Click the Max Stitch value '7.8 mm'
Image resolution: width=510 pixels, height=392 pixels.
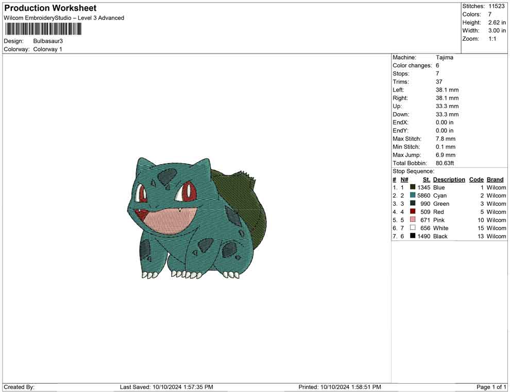(x=446, y=139)
